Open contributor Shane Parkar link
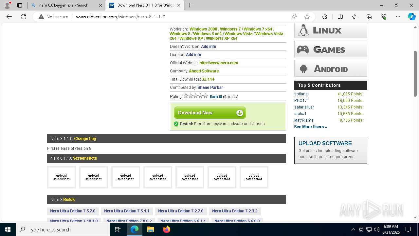This screenshot has width=419, height=236. coord(210,88)
